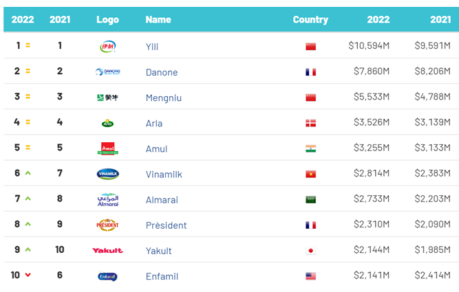Click the Japan flag beside Yakult

click(x=310, y=251)
